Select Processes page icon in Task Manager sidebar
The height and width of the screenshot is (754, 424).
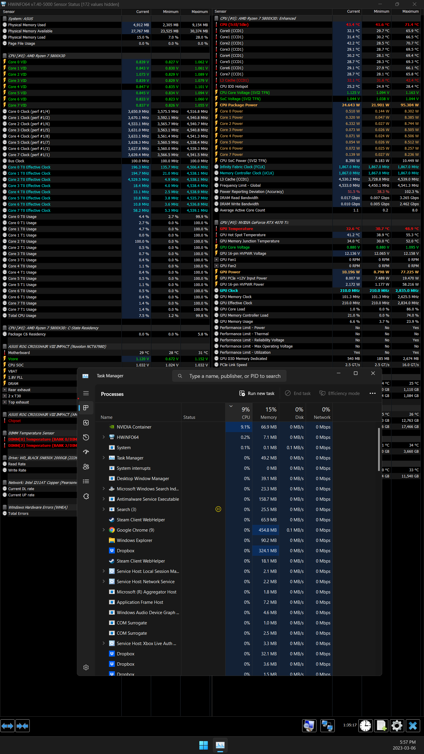(x=86, y=408)
